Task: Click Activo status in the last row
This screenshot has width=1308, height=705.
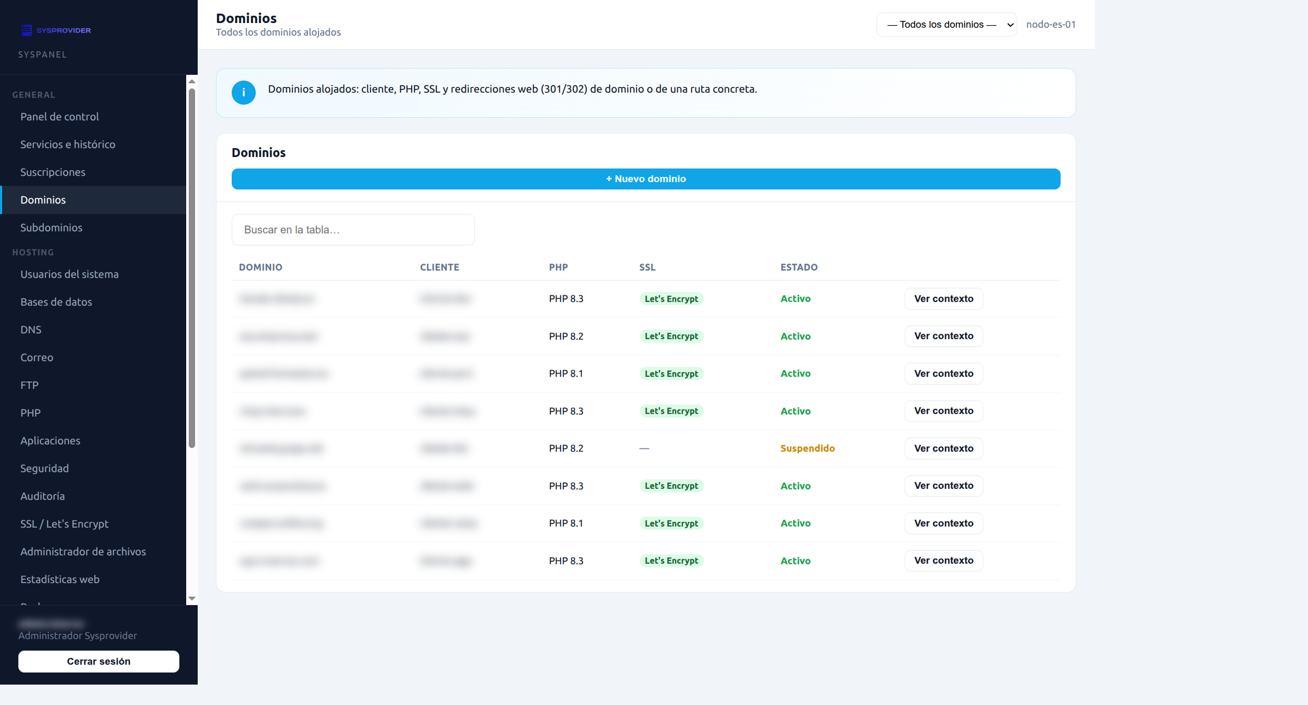Action: tap(795, 561)
